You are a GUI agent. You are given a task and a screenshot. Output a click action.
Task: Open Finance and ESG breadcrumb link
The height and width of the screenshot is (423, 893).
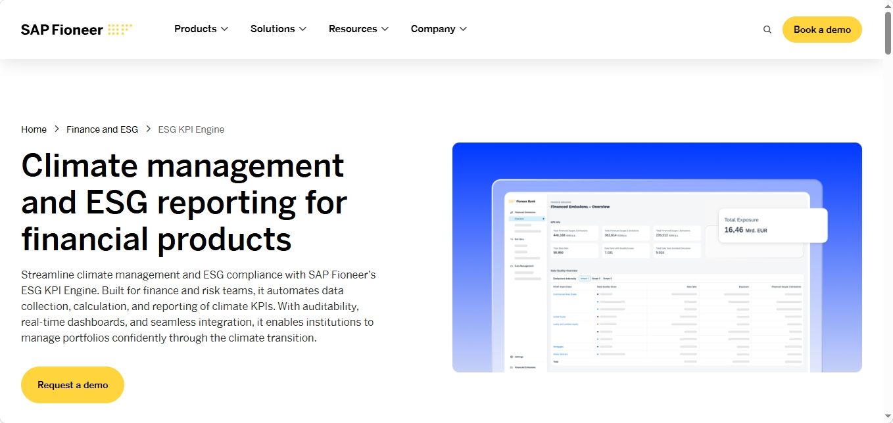tap(102, 129)
